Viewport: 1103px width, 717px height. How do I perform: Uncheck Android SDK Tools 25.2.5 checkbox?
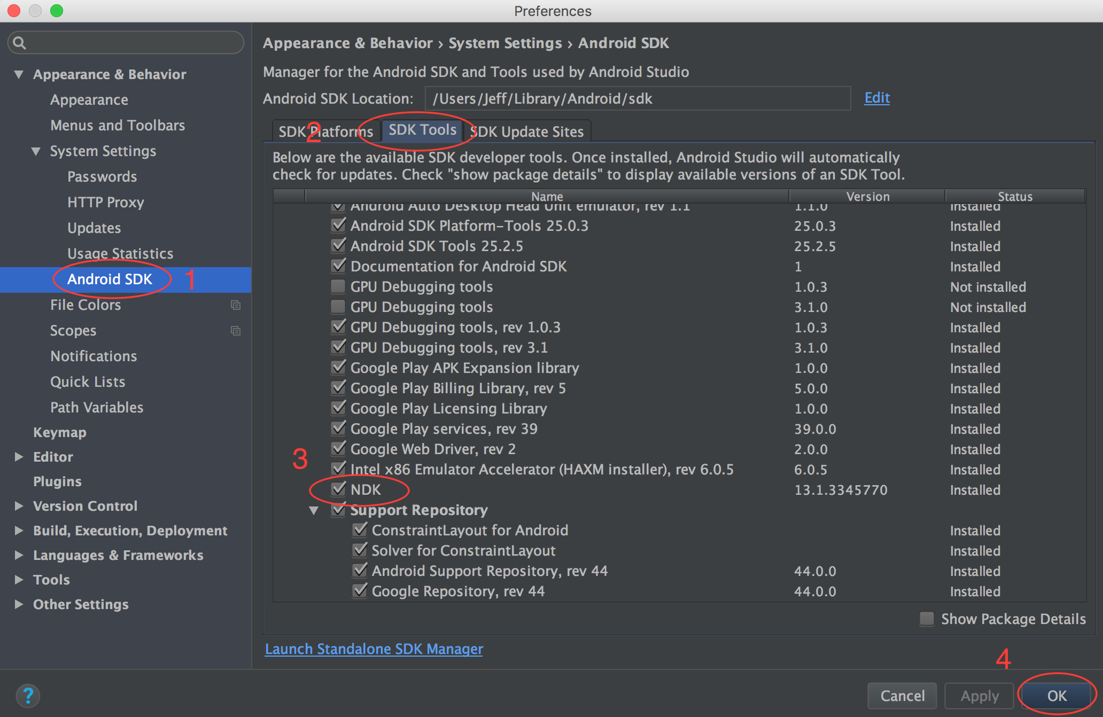coord(338,246)
